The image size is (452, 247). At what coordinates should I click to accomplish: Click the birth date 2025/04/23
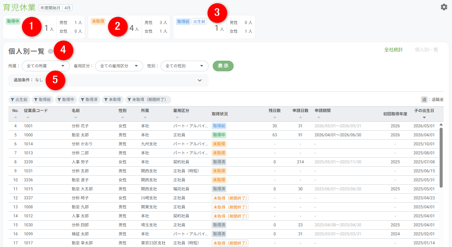[424, 198]
